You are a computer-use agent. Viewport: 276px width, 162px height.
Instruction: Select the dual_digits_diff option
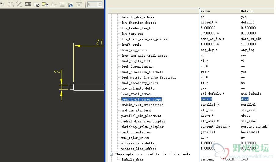[136, 61]
